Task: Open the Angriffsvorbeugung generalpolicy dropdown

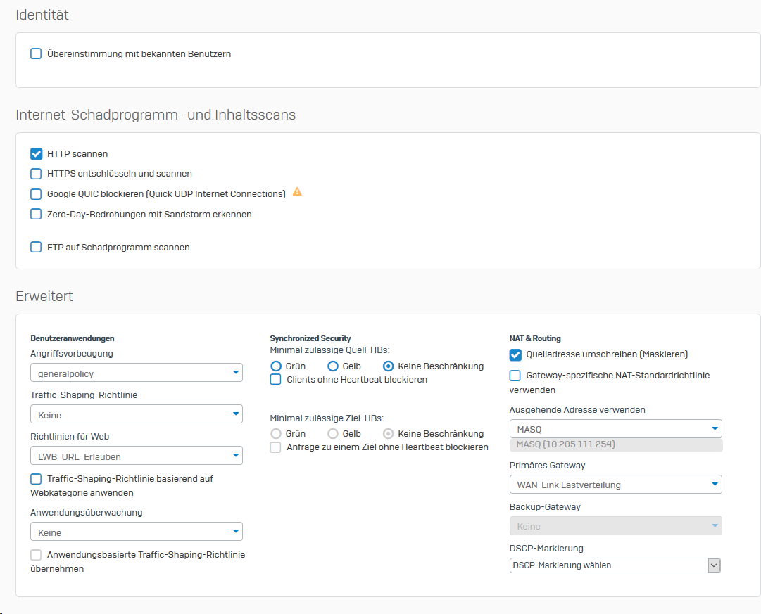Action: point(137,373)
